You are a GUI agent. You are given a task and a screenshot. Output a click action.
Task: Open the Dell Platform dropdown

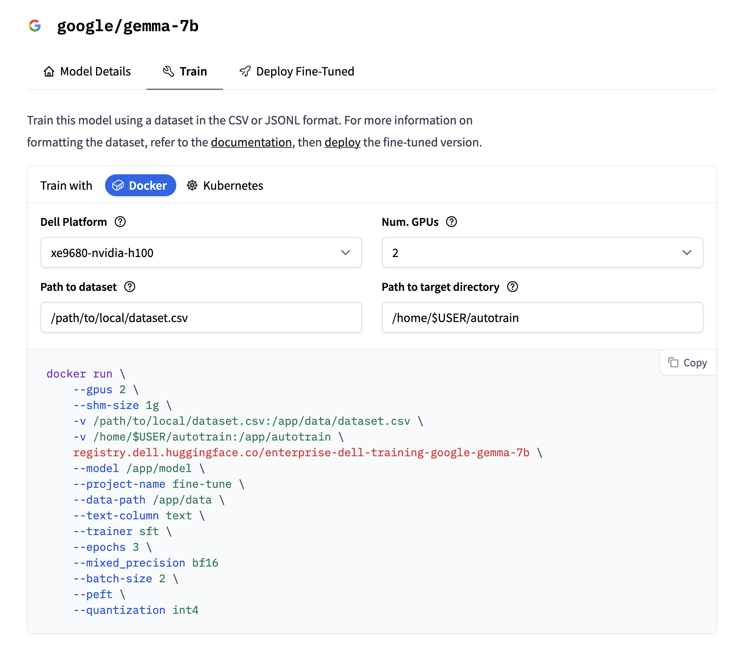tap(201, 253)
